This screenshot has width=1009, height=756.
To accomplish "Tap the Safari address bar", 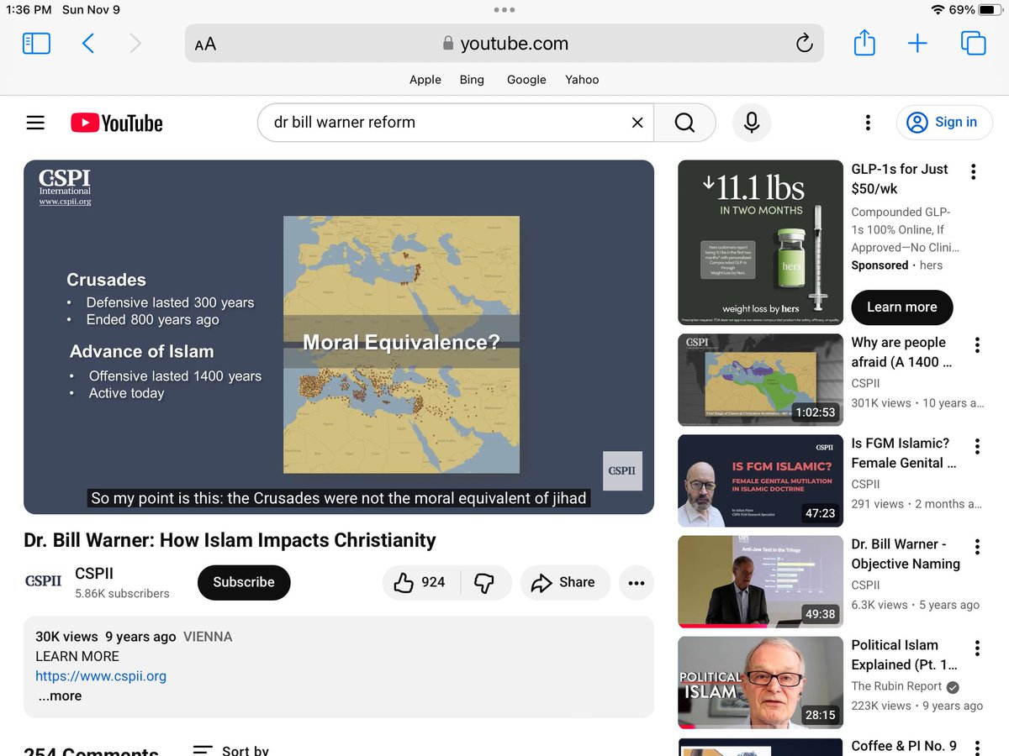I will pos(504,44).
